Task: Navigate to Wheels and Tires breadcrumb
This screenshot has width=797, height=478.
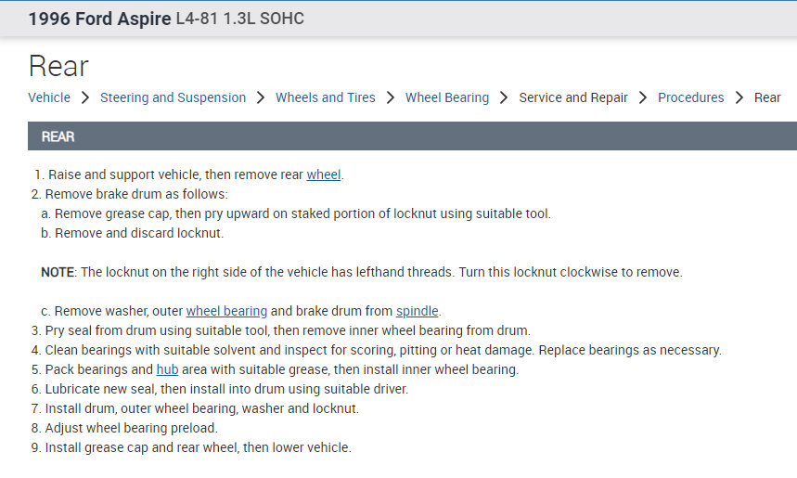Action: [326, 97]
